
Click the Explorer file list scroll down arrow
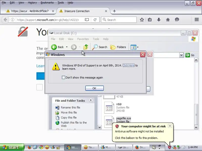[196, 127]
